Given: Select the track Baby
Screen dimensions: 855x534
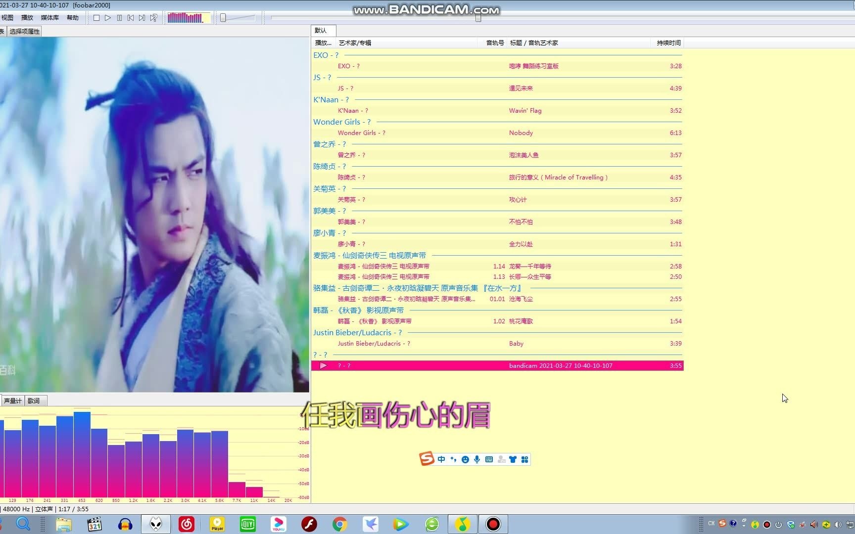Looking at the screenshot, I should (x=497, y=344).
